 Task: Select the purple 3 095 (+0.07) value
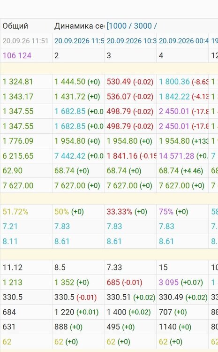181,282
